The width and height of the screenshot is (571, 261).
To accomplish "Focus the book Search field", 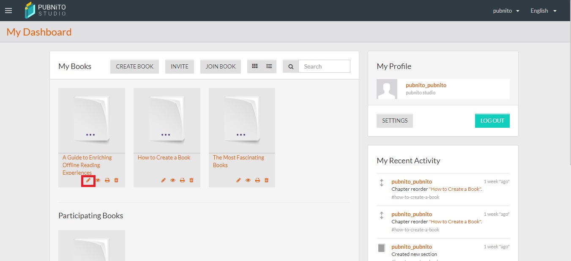I will pyautogui.click(x=324, y=66).
